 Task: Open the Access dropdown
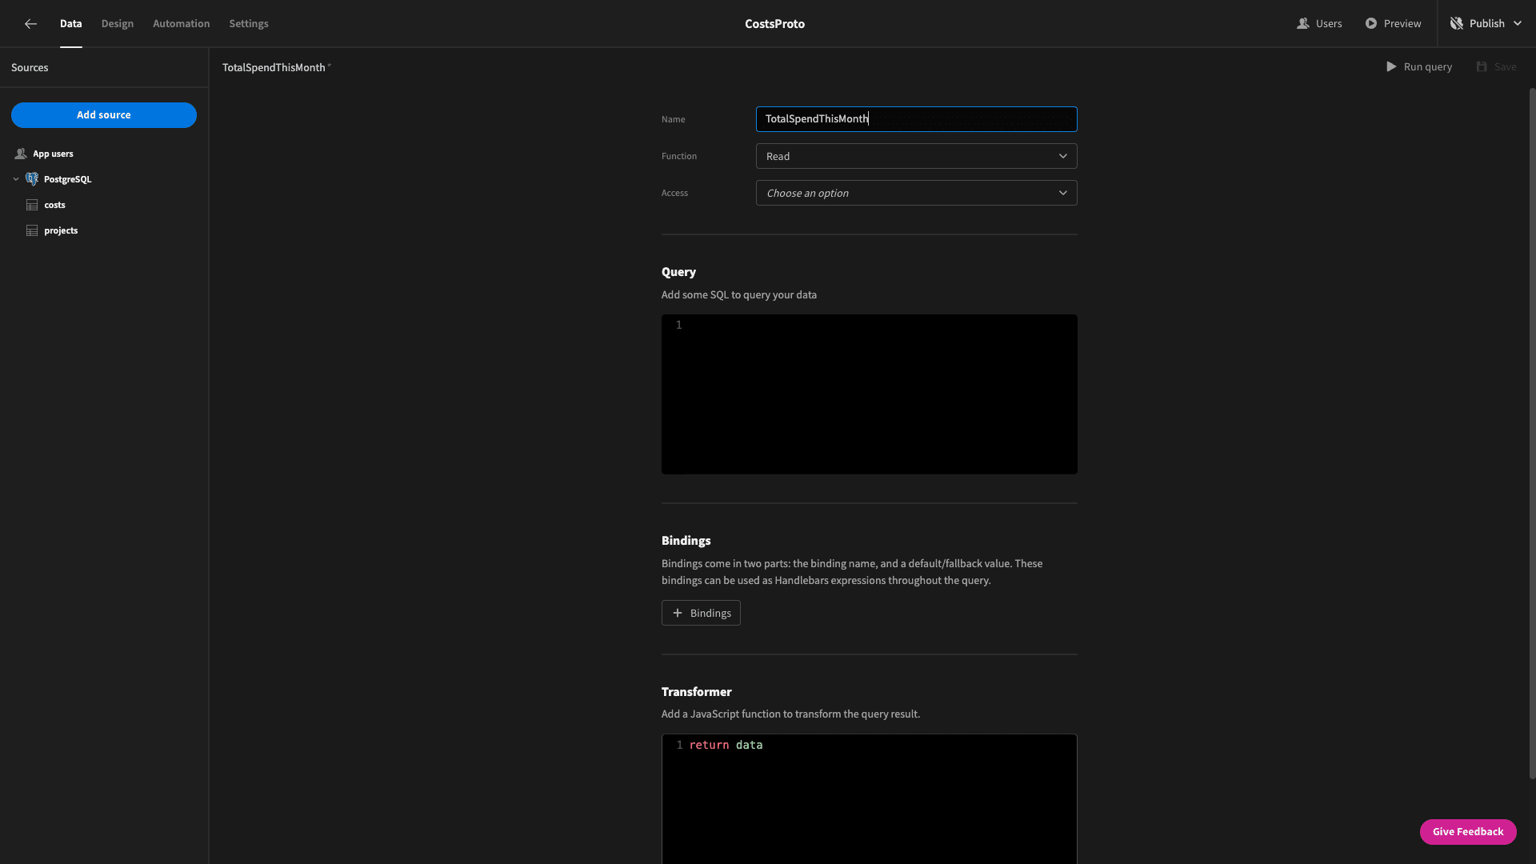916,193
